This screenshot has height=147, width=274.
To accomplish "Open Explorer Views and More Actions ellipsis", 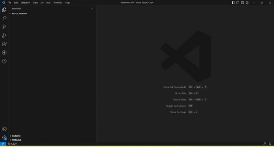I will (92, 8).
